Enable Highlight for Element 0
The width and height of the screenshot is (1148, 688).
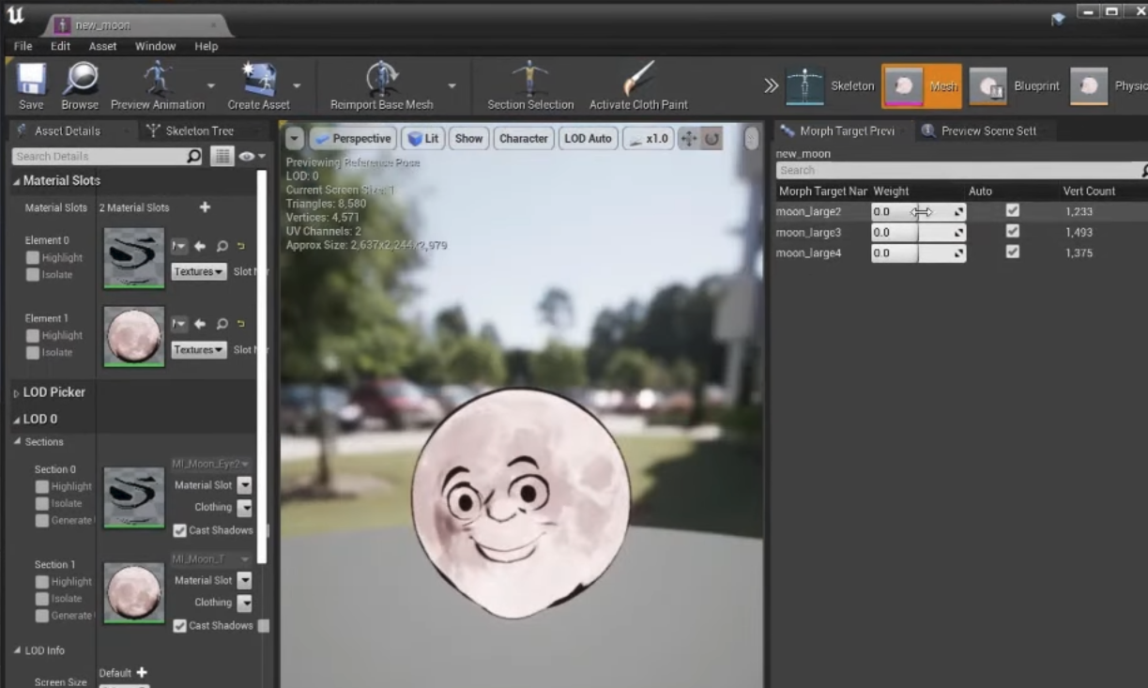point(33,258)
